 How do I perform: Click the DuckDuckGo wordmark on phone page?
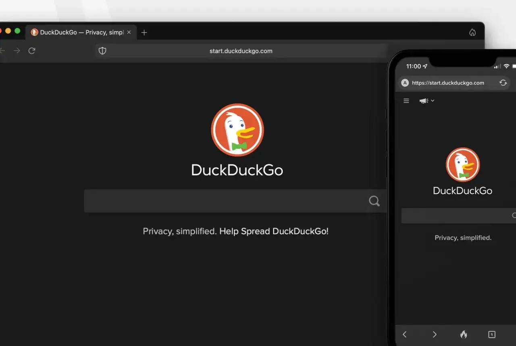tap(463, 191)
